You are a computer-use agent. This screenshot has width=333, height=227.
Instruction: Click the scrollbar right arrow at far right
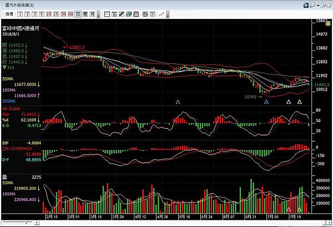tap(330, 223)
